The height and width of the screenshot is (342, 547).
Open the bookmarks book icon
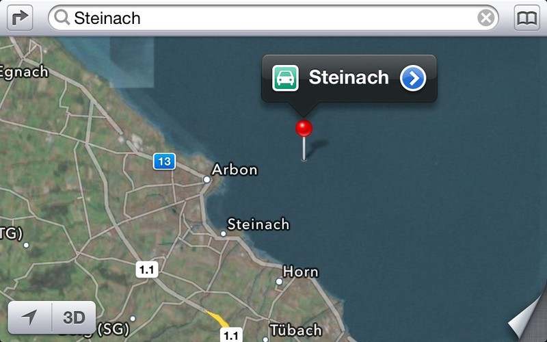[x=526, y=18]
